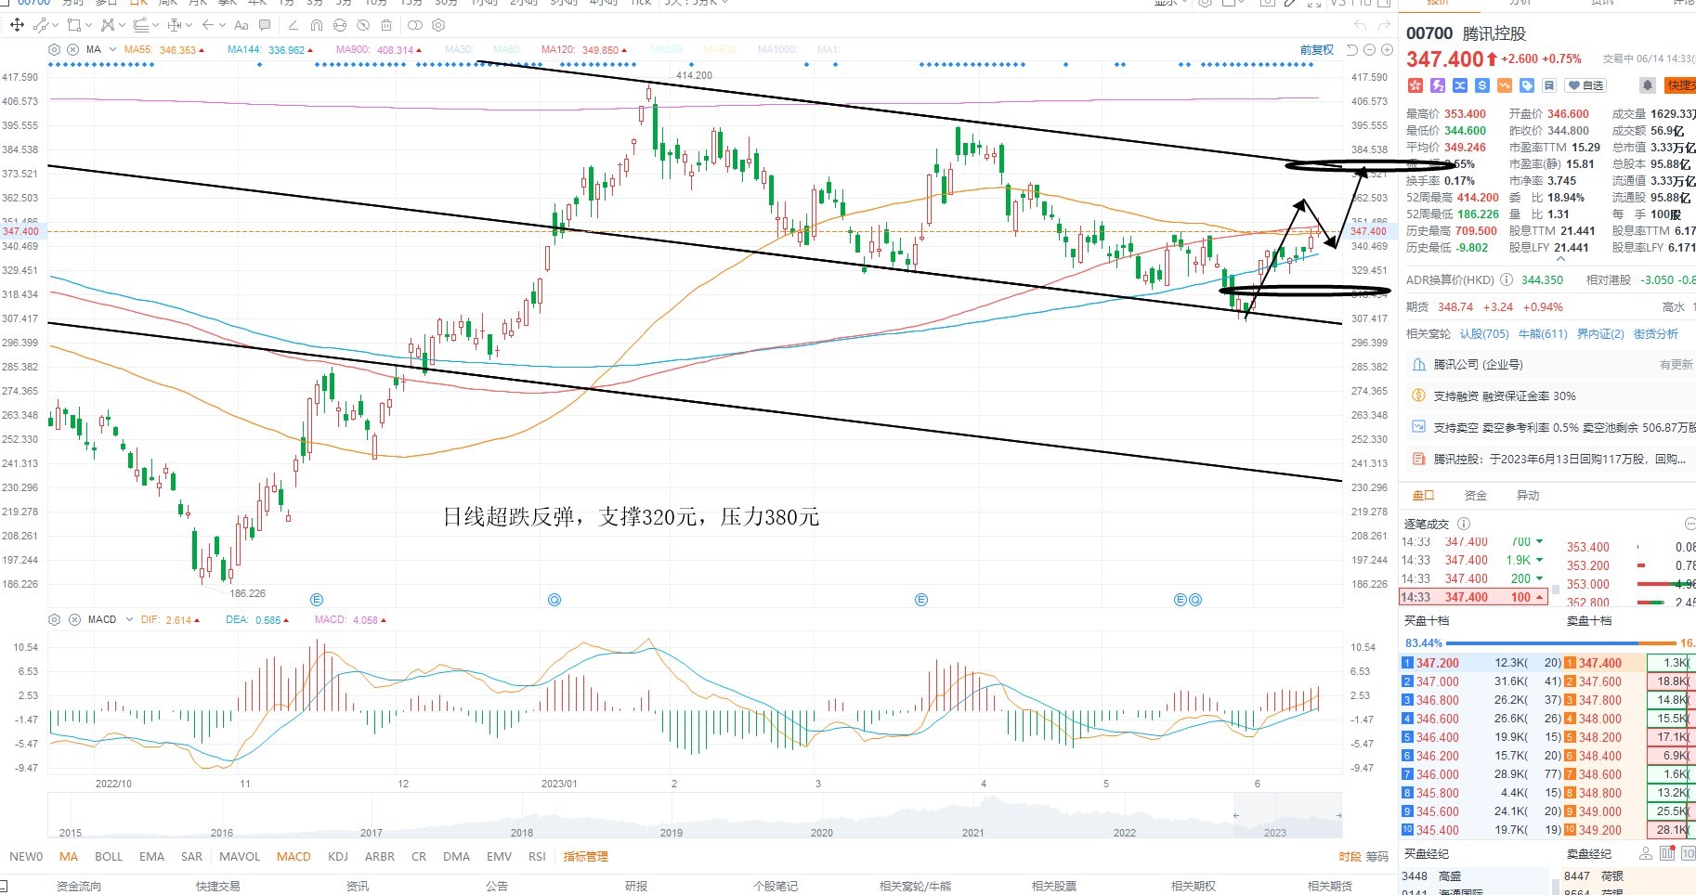This screenshot has height=895, width=1696.
Task: Toggle MA120 line visibility
Action: click(584, 50)
